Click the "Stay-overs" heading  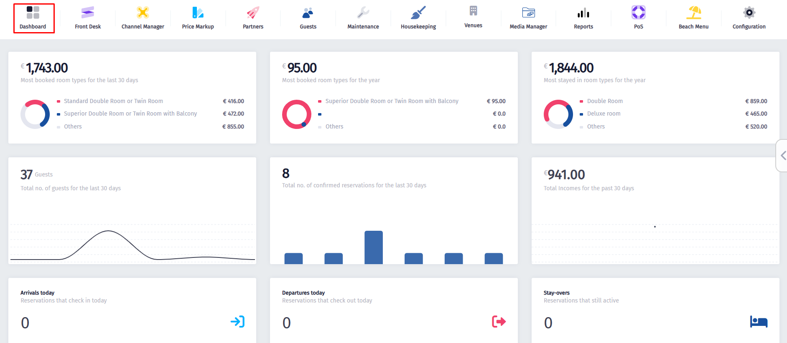(557, 293)
